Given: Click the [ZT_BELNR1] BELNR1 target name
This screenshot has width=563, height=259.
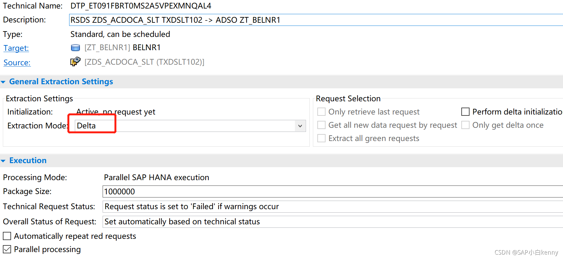Looking at the screenshot, I should [123, 48].
